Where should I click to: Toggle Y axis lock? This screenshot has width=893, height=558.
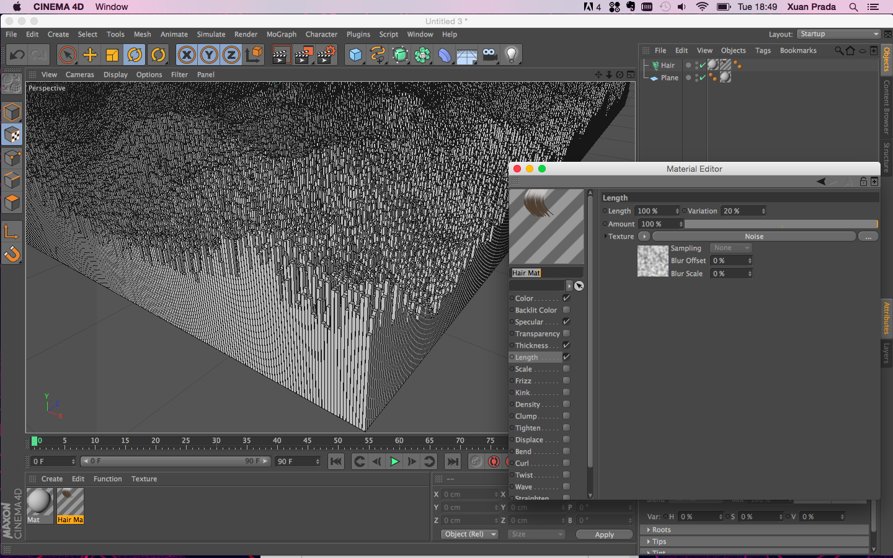(209, 55)
